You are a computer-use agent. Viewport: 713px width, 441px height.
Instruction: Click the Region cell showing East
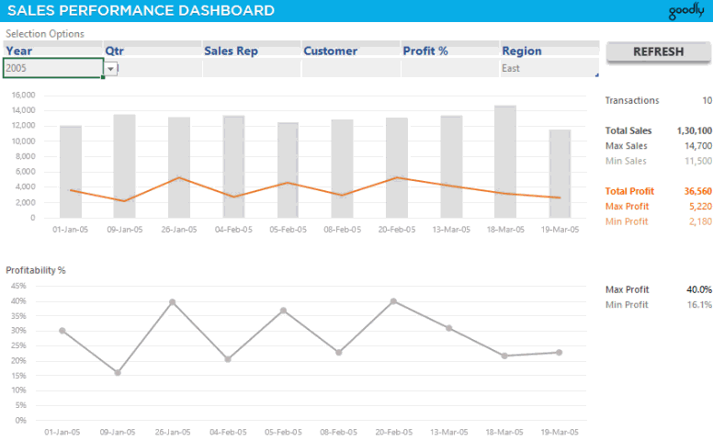[x=549, y=68]
